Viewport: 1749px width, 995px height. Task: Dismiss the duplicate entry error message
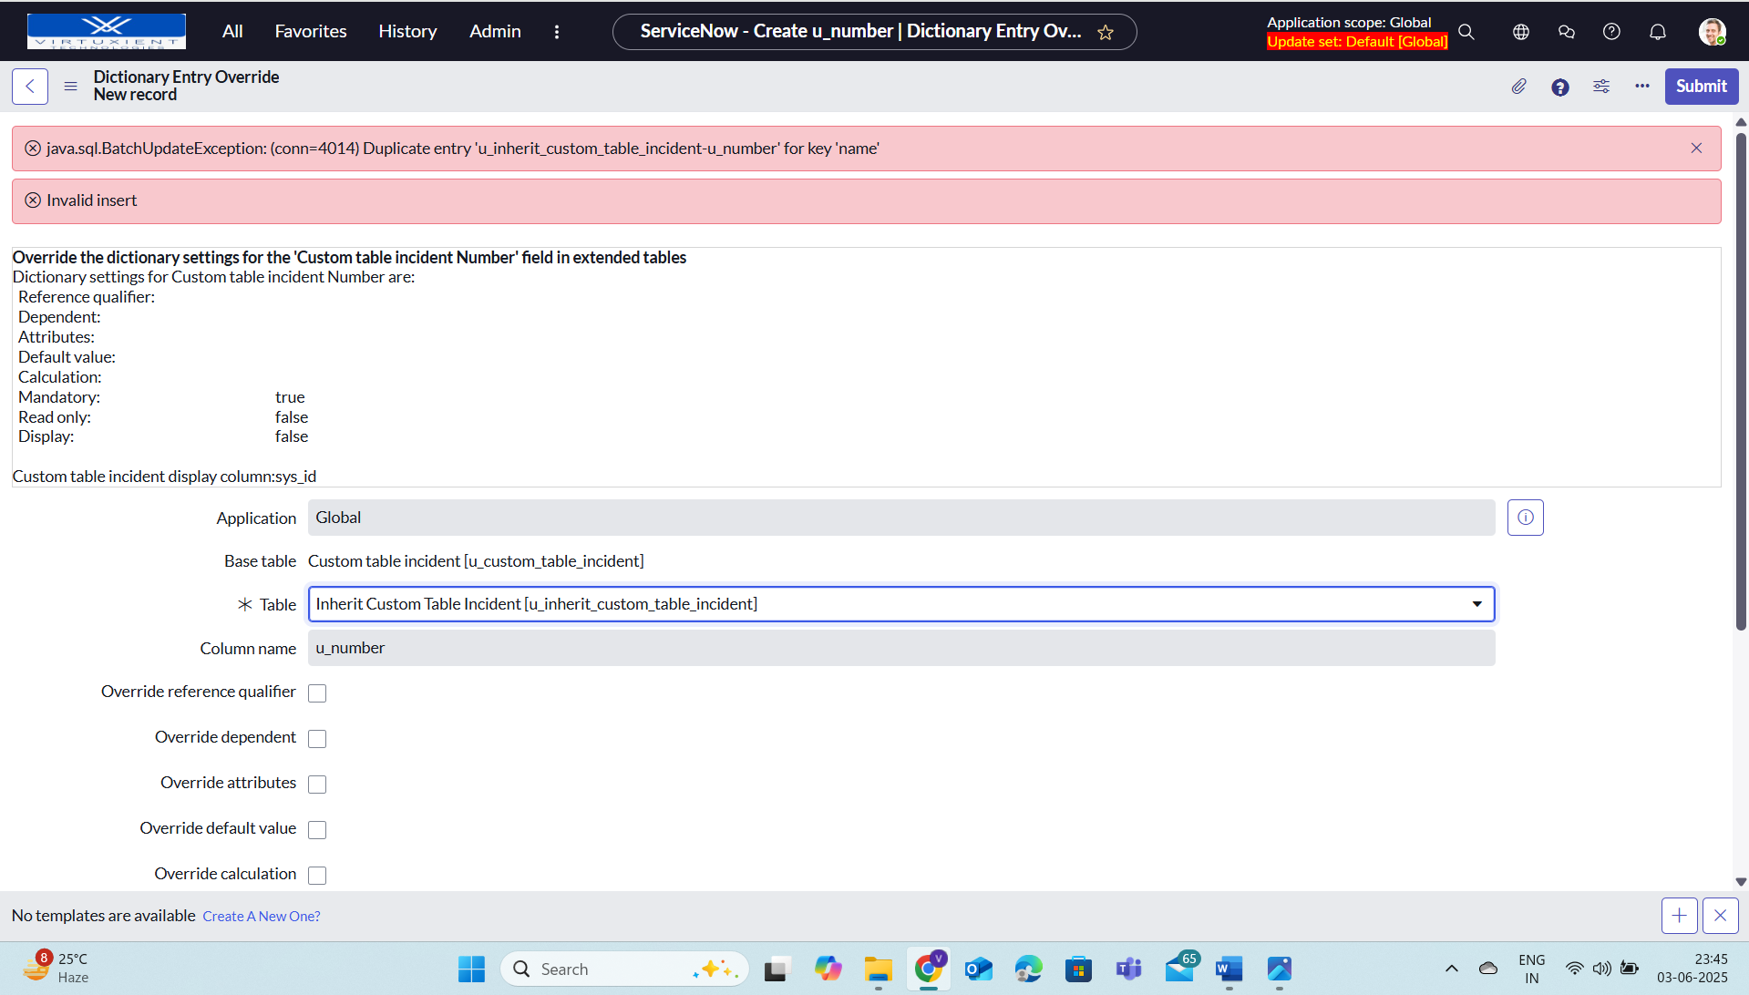pyautogui.click(x=1696, y=149)
